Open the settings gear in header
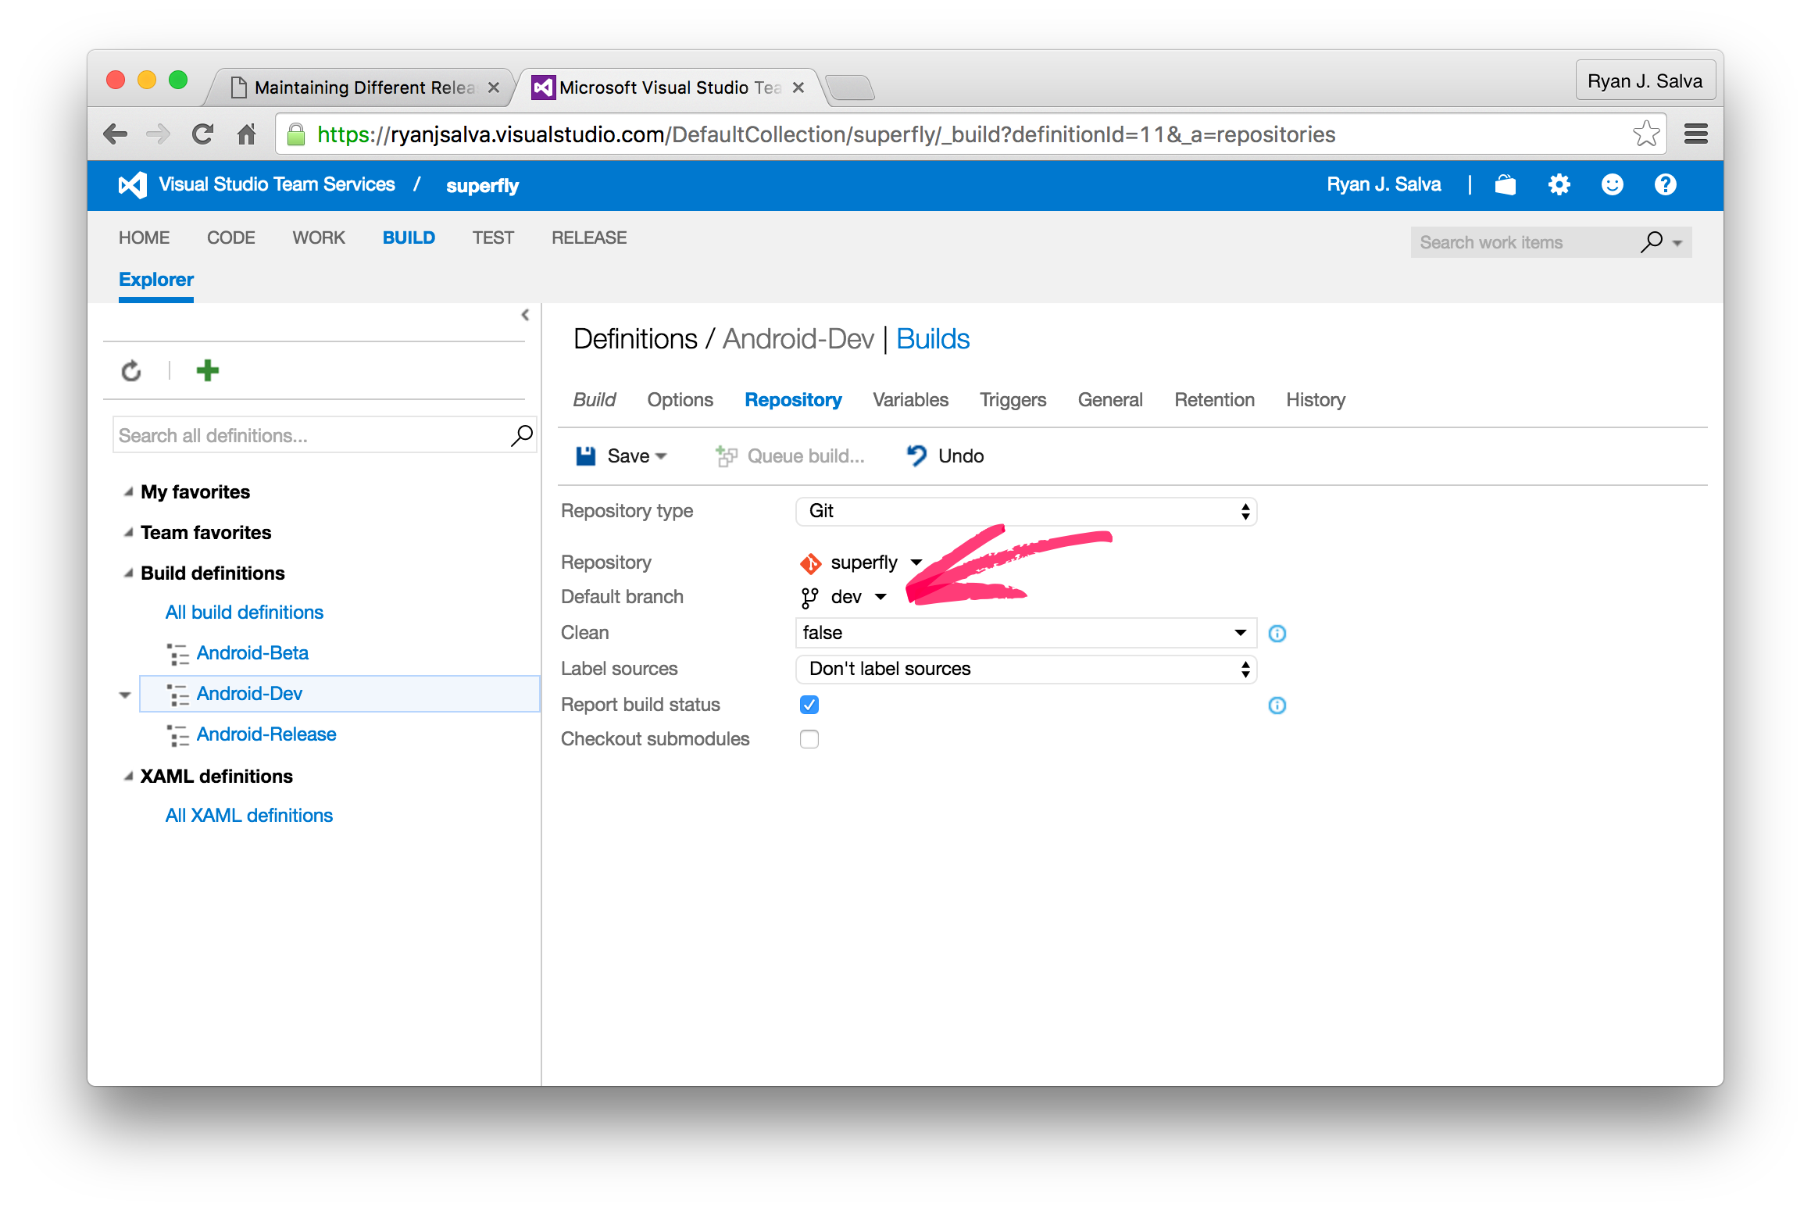The image size is (1811, 1211). click(x=1559, y=185)
